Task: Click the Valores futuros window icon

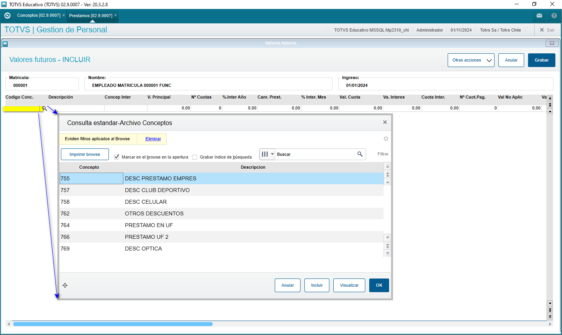Action: coord(5,44)
